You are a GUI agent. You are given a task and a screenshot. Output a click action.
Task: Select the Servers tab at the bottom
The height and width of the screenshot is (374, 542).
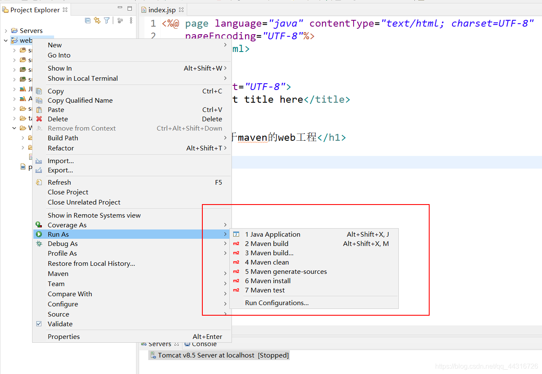tap(160, 344)
